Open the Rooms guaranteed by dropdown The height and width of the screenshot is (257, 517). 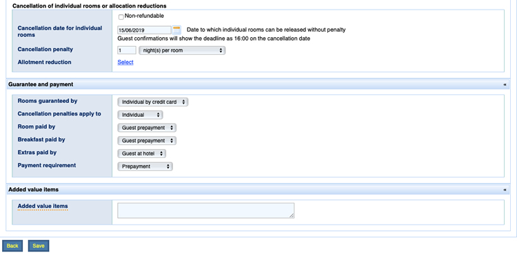coord(152,102)
